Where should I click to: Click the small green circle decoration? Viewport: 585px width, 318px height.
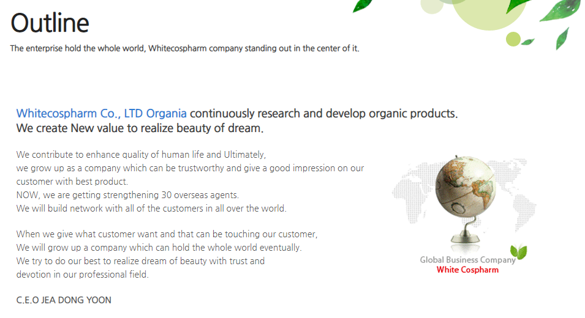tap(513, 39)
